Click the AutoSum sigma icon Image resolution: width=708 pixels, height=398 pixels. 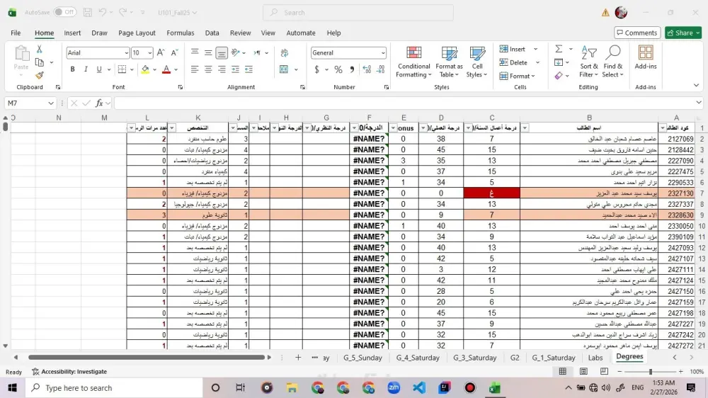coord(559,49)
